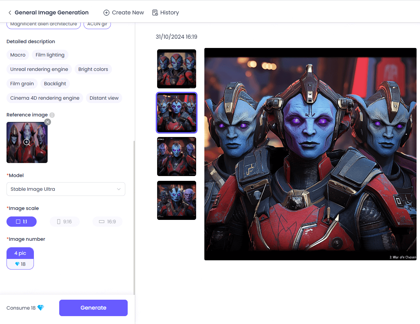Click the Consume 18 text
This screenshot has width=420, height=324.
(x=21, y=308)
